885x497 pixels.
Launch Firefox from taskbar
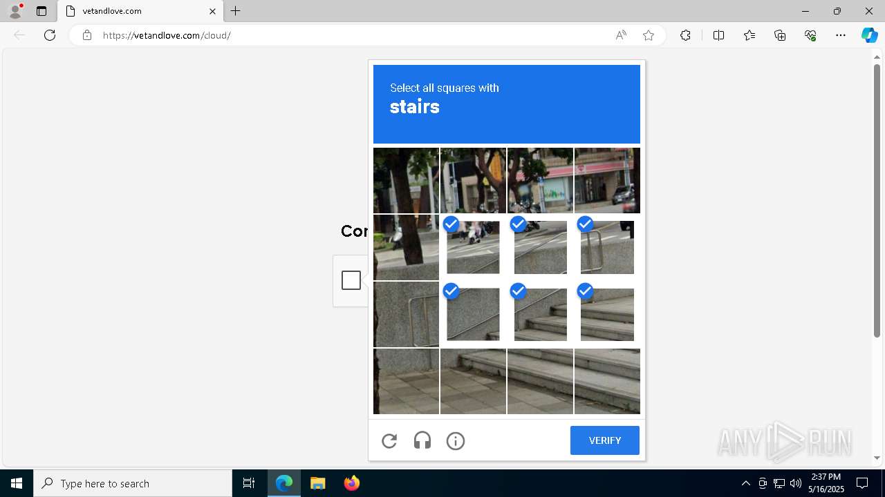[x=351, y=483]
